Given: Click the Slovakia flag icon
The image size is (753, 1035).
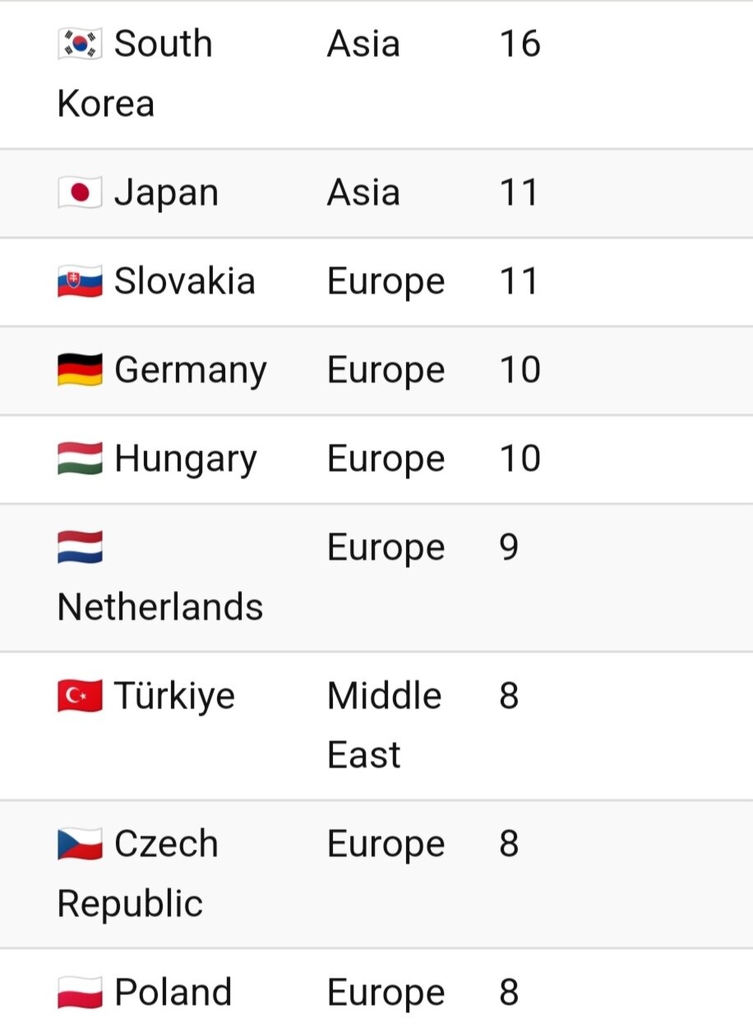Looking at the screenshot, I should (x=80, y=282).
